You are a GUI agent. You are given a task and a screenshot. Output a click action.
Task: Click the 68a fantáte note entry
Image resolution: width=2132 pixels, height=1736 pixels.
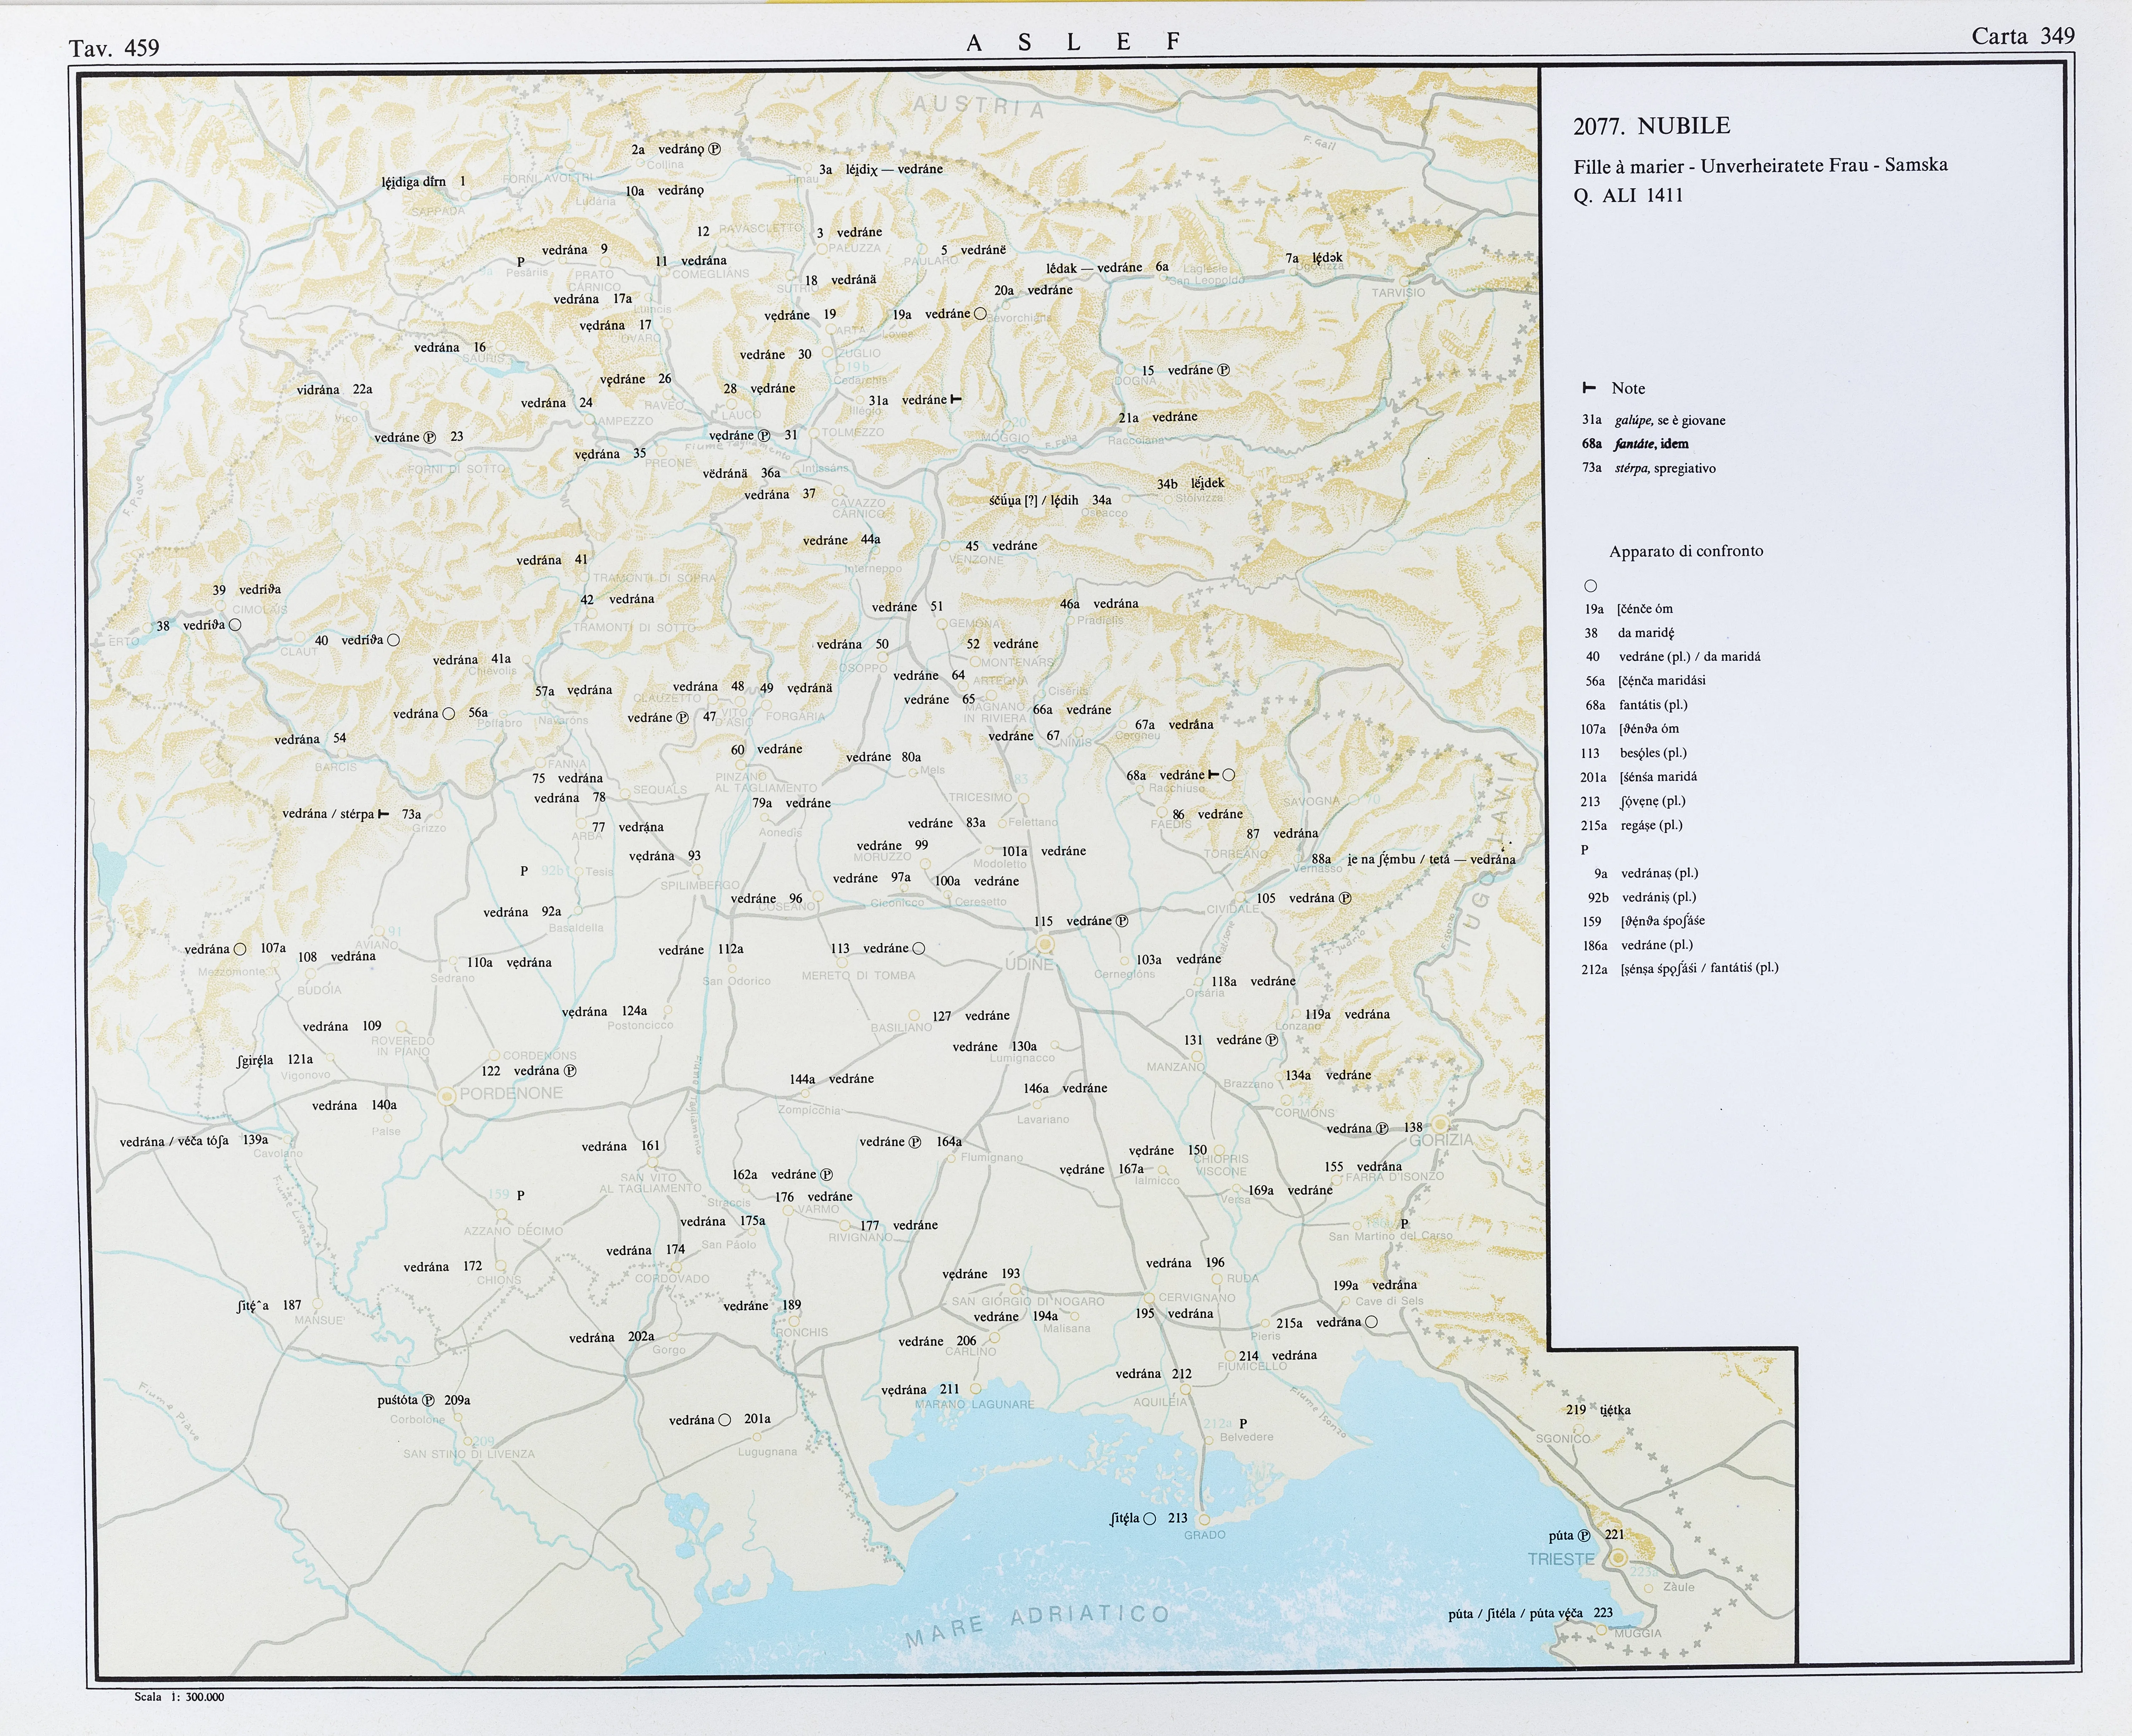1635,444
